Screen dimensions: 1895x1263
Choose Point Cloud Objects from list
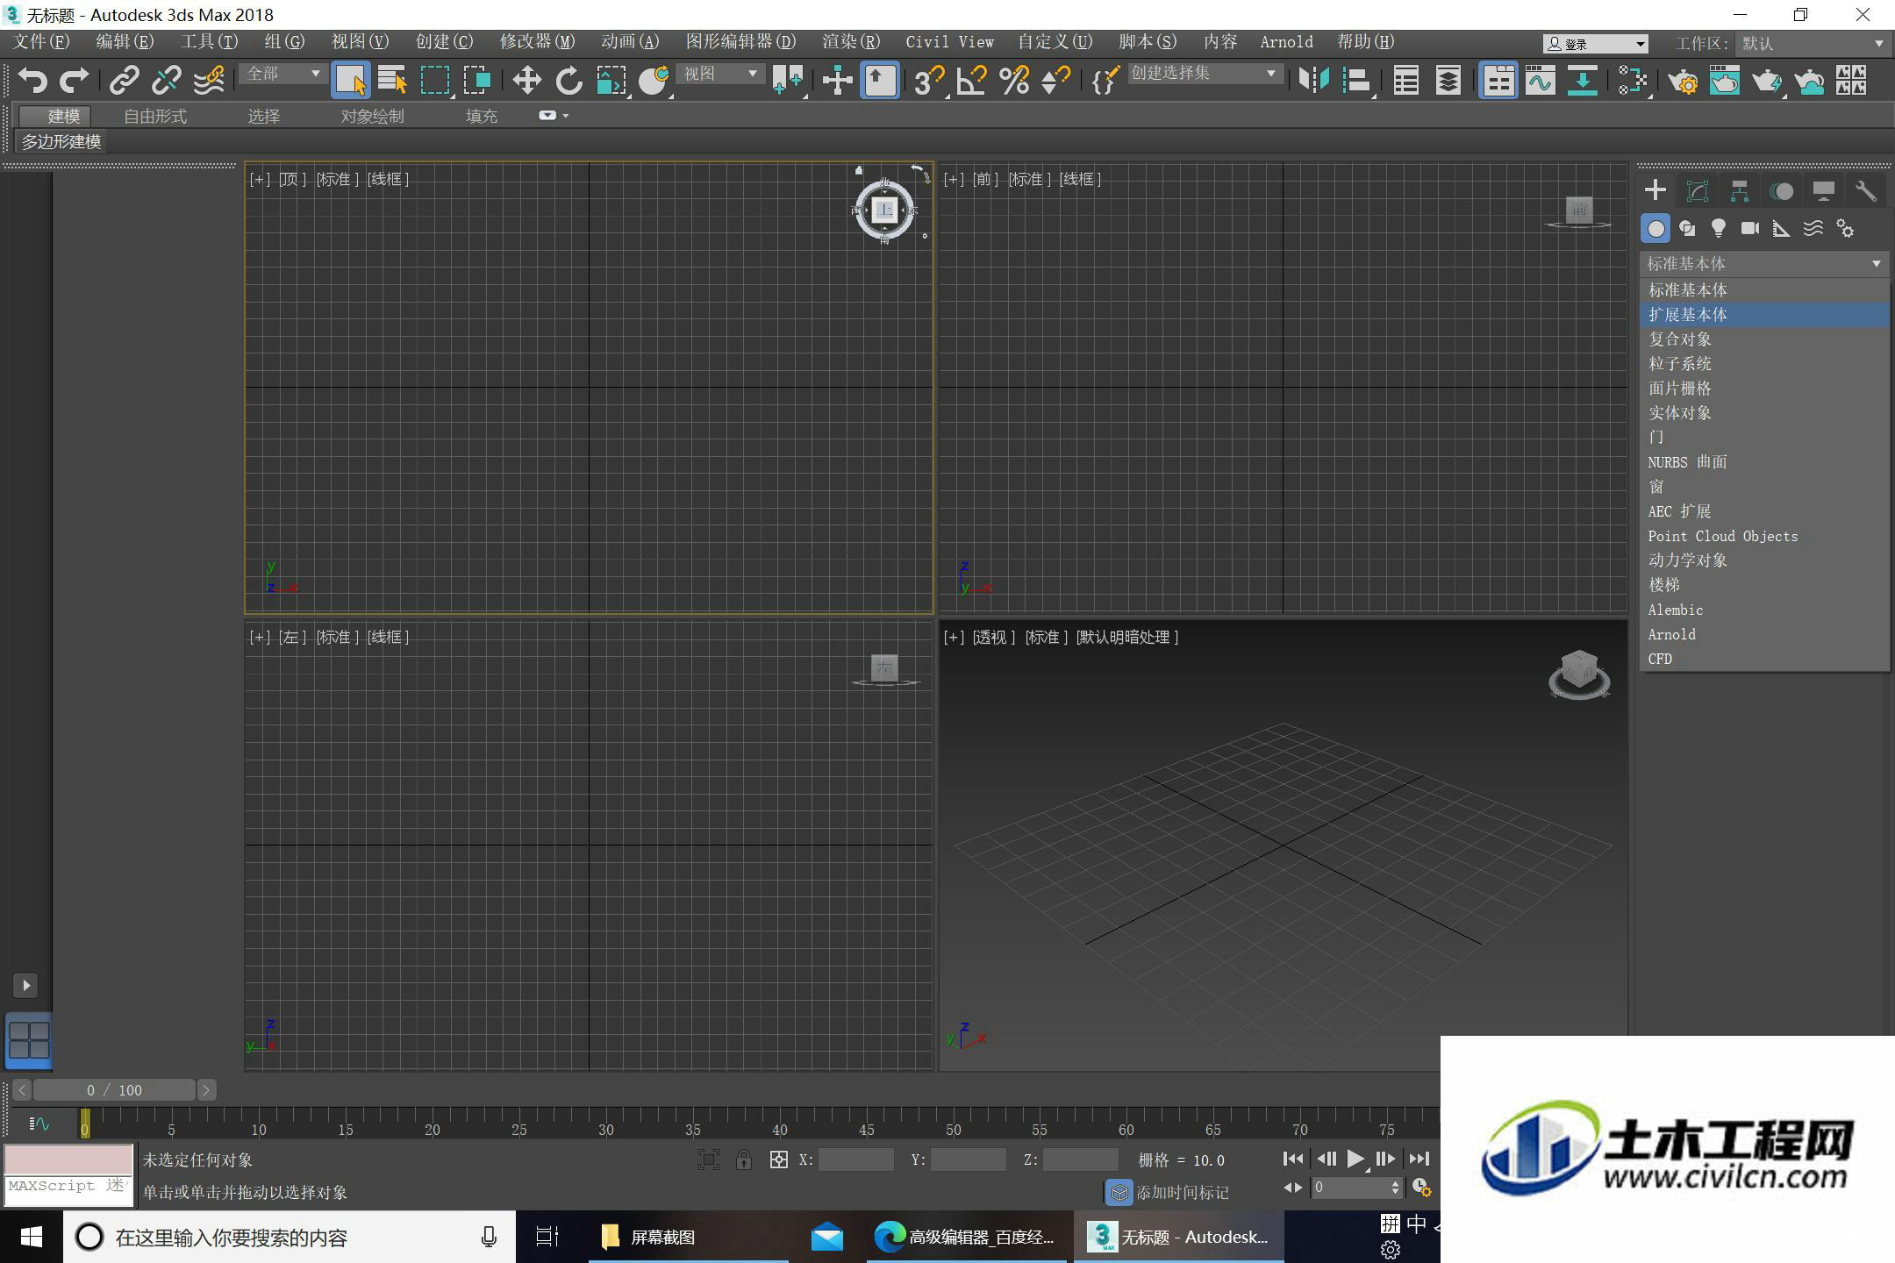(x=1763, y=536)
